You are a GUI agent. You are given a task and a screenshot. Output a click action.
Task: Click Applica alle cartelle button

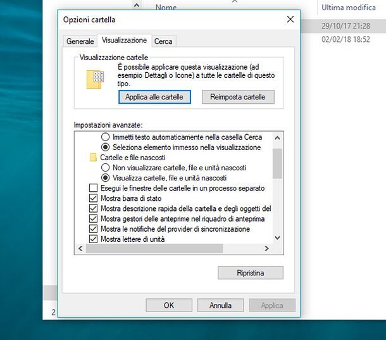pos(154,97)
